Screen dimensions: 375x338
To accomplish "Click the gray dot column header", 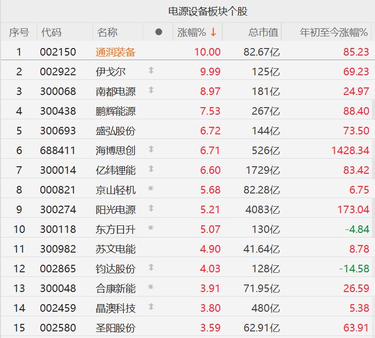I will tap(159, 32).
